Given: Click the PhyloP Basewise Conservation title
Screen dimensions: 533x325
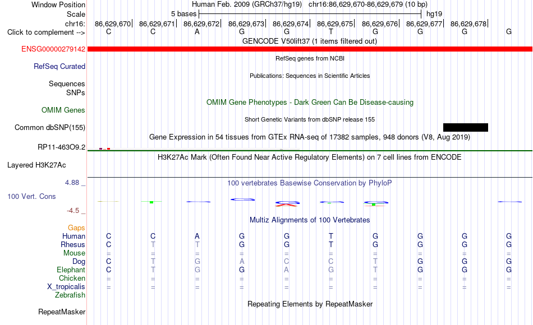Looking at the screenshot, I should [x=310, y=183].
